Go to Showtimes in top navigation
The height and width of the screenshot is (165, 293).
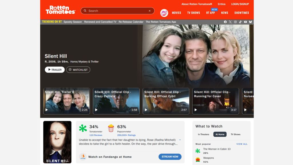pyautogui.click(x=241, y=13)
